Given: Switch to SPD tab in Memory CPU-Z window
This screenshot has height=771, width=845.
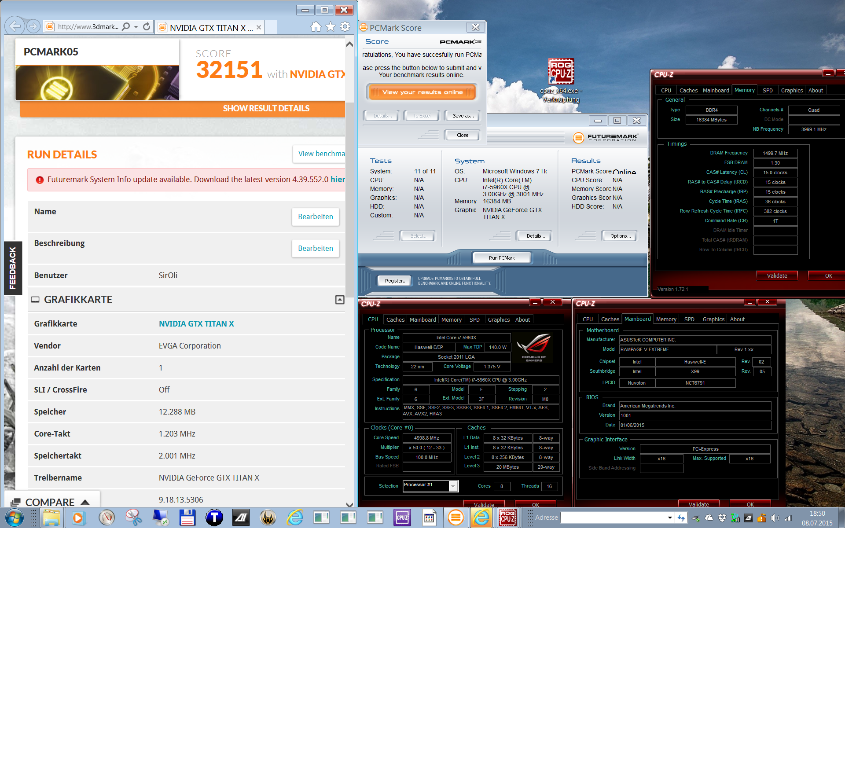Looking at the screenshot, I should (768, 90).
